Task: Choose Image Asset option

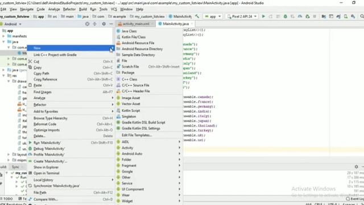Action: point(149,98)
